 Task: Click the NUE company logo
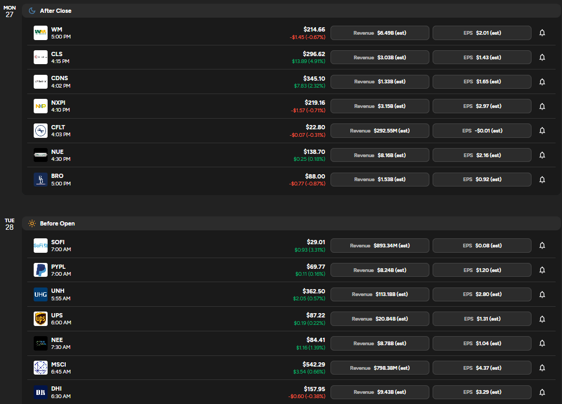[x=41, y=155]
